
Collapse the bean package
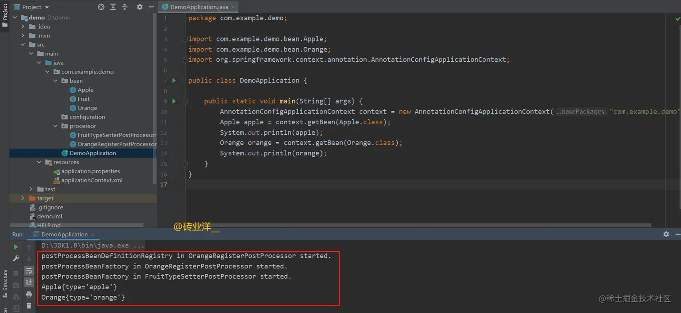coord(55,81)
